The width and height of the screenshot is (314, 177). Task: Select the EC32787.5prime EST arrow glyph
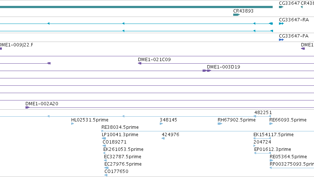[105, 160]
